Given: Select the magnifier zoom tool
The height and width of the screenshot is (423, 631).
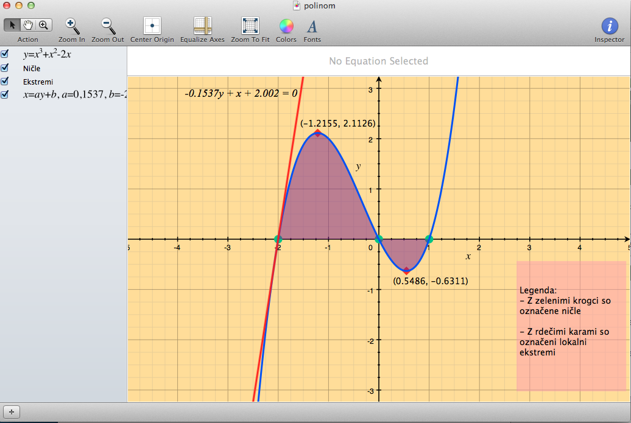Looking at the screenshot, I should click(x=43, y=25).
